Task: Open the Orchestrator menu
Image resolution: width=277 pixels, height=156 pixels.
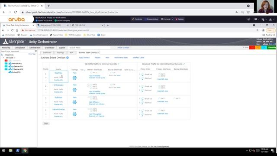Action: point(50,48)
